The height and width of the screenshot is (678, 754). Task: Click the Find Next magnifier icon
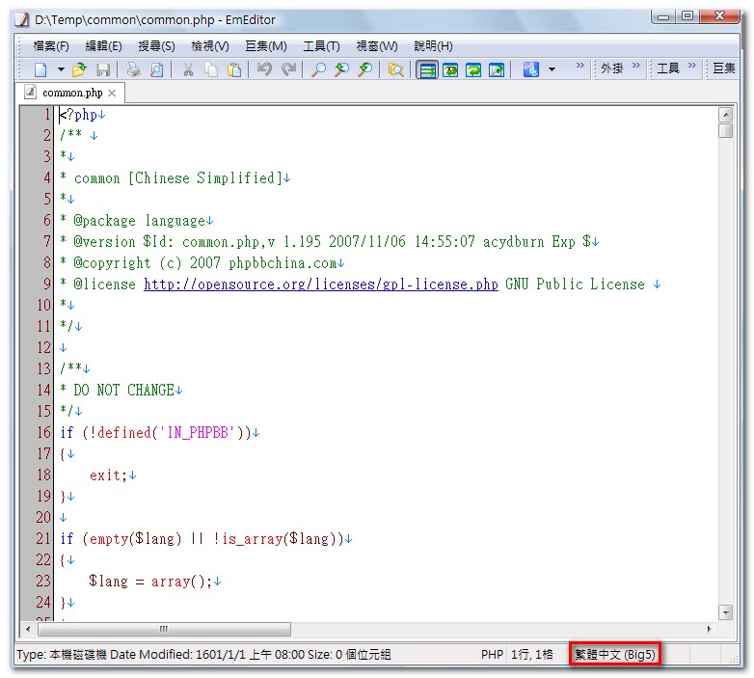tap(365, 69)
